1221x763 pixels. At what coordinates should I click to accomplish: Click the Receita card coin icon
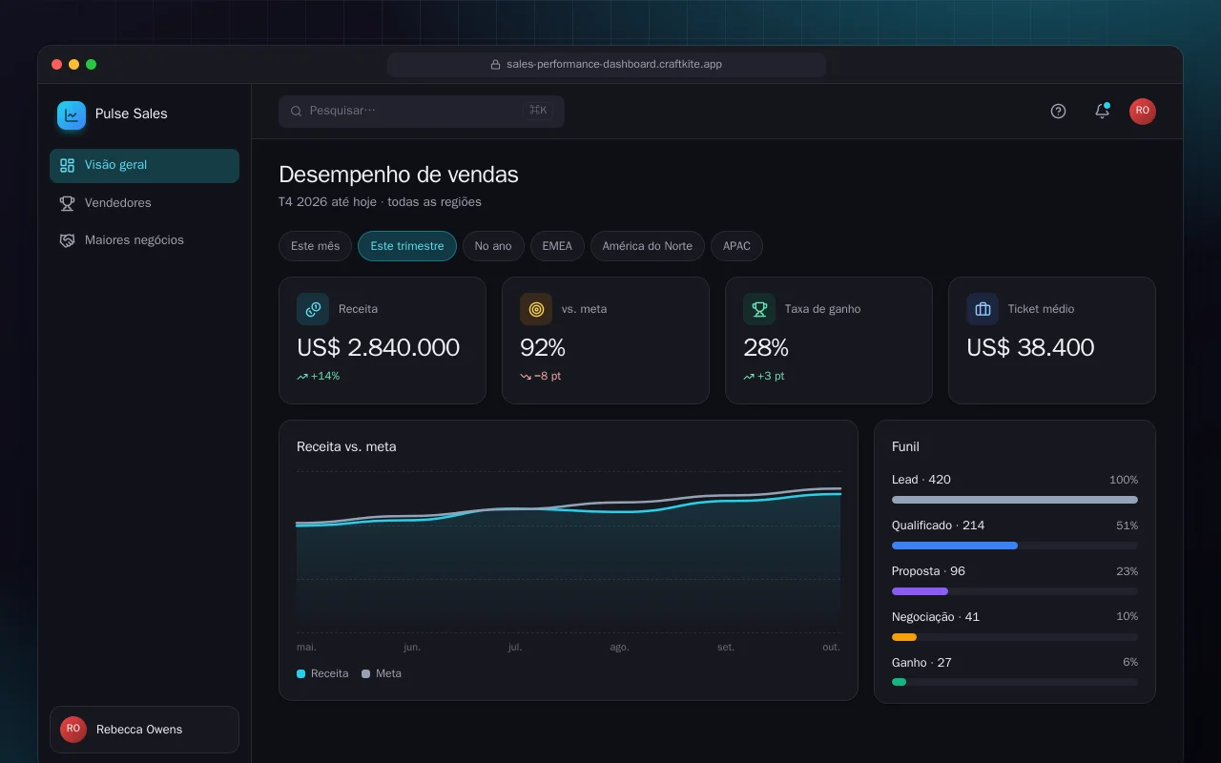(x=313, y=309)
